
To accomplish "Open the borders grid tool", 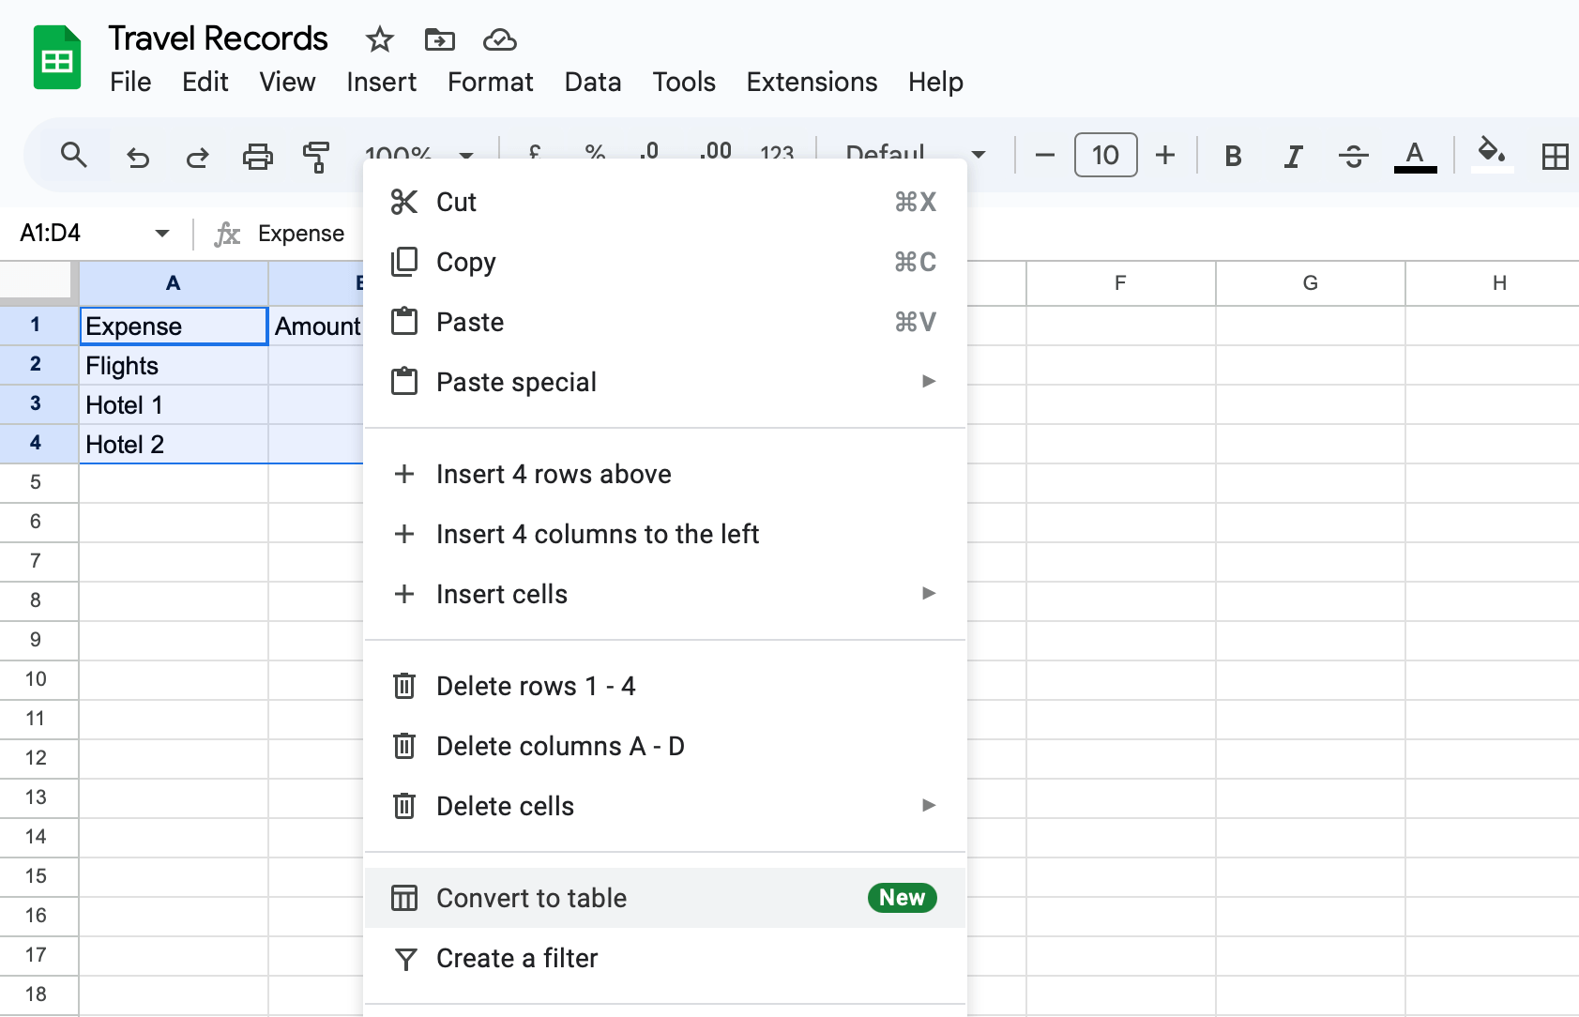I will 1555,157.
